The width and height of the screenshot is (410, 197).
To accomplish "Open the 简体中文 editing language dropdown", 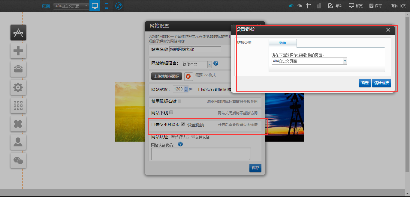I will coord(210,64).
